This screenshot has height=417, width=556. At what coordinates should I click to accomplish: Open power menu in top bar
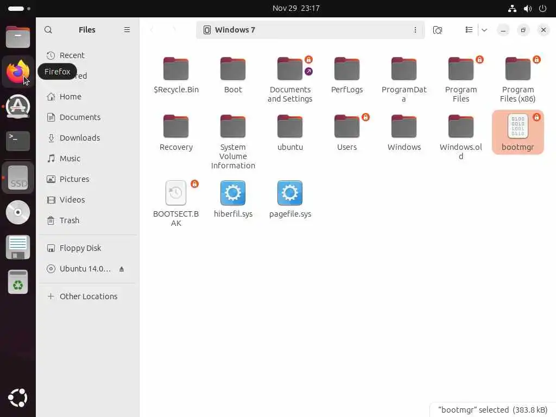(542, 9)
